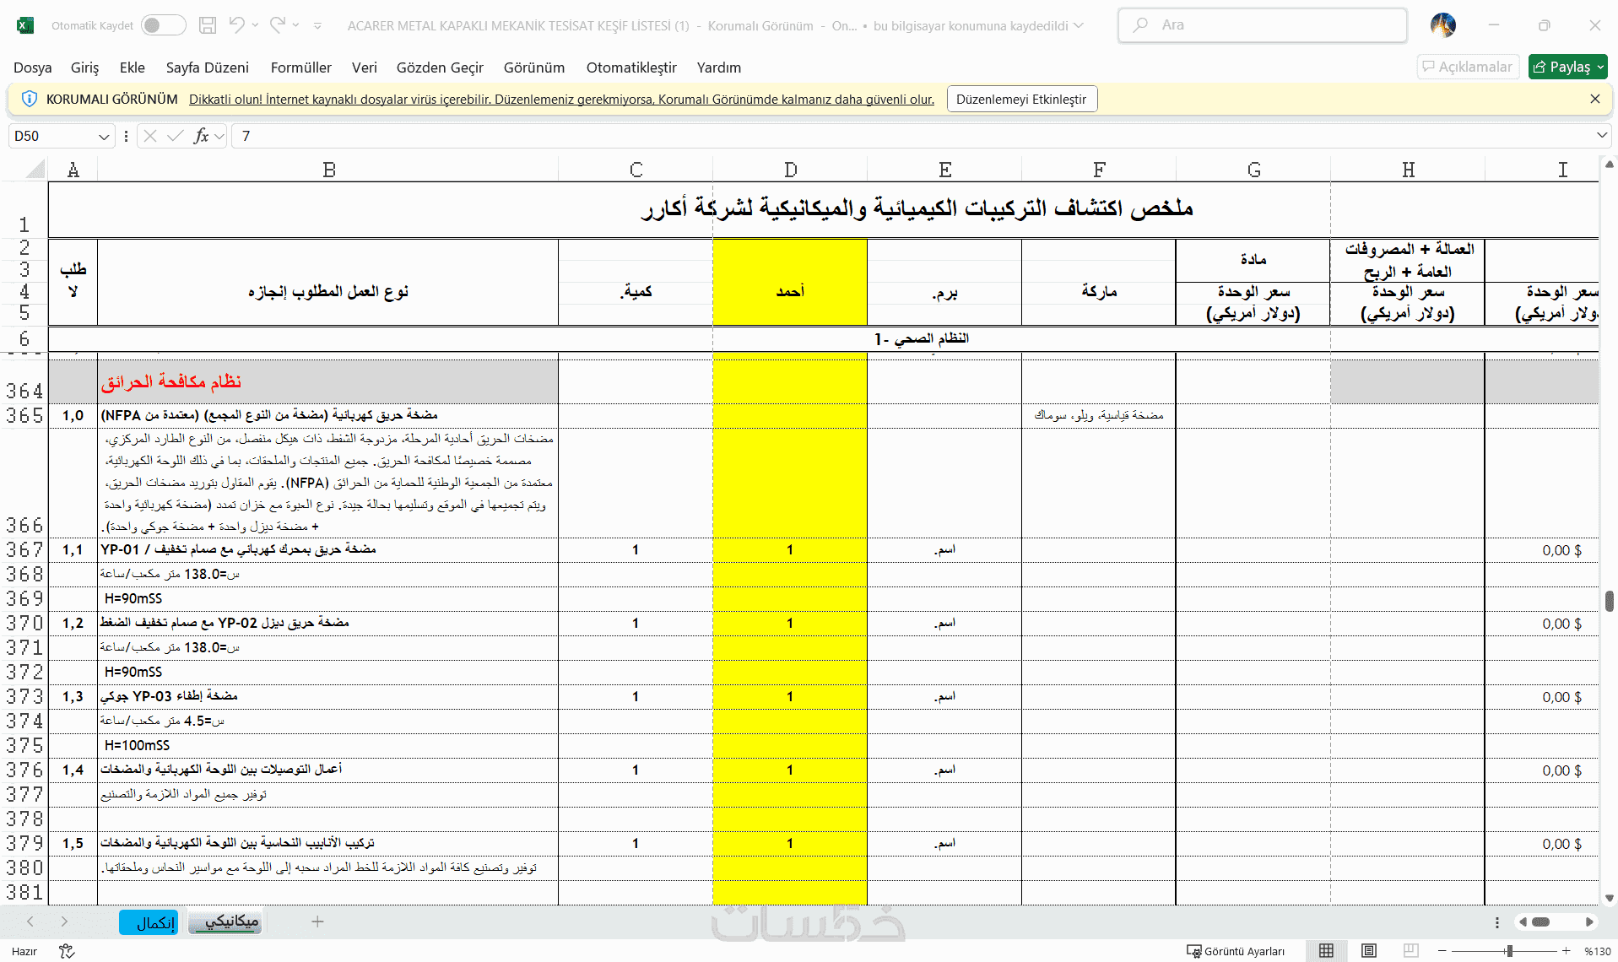Click the Select All corner triangle
The height and width of the screenshot is (962, 1618).
point(34,170)
